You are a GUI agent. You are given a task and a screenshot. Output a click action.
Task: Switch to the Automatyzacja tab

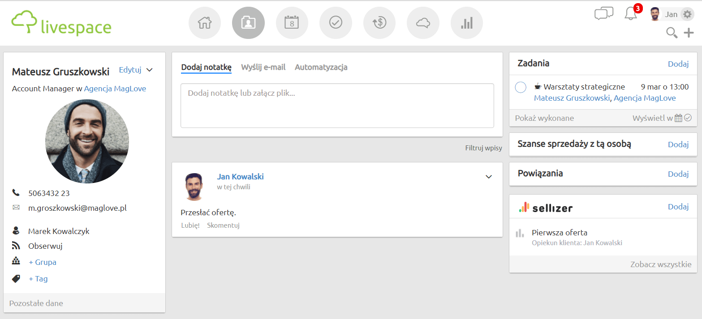click(x=321, y=67)
